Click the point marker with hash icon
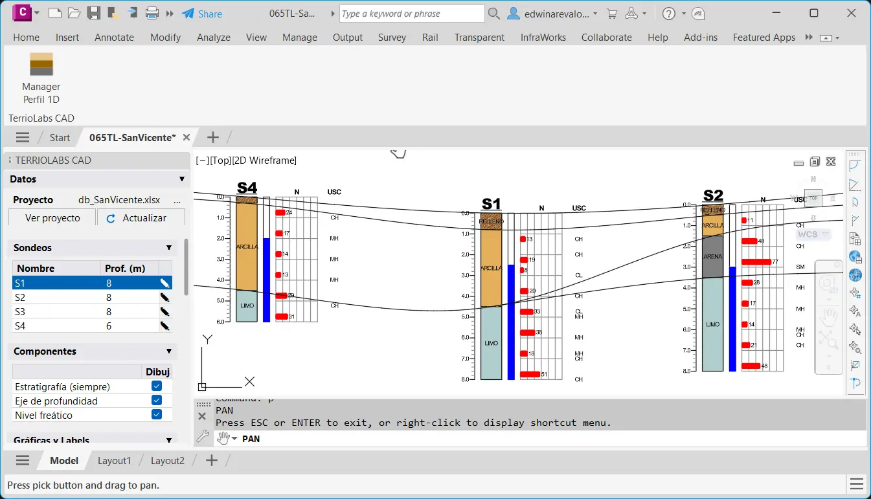Screen dimensions: 871x499 (855, 293)
